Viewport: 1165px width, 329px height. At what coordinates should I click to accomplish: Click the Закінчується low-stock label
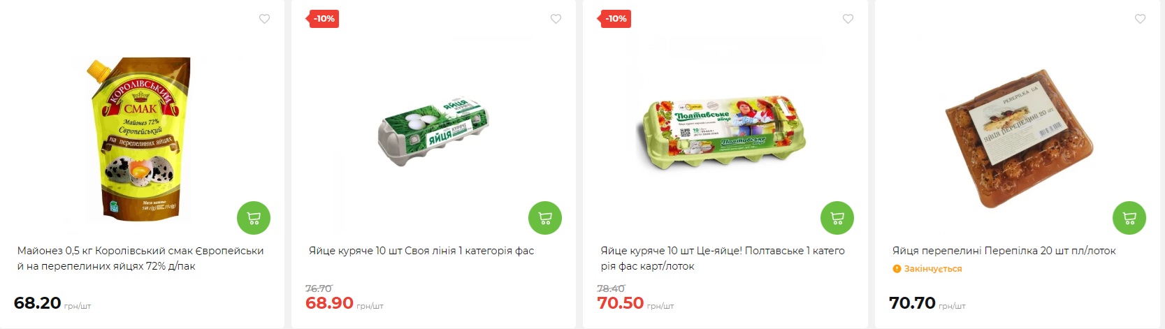coord(927,269)
